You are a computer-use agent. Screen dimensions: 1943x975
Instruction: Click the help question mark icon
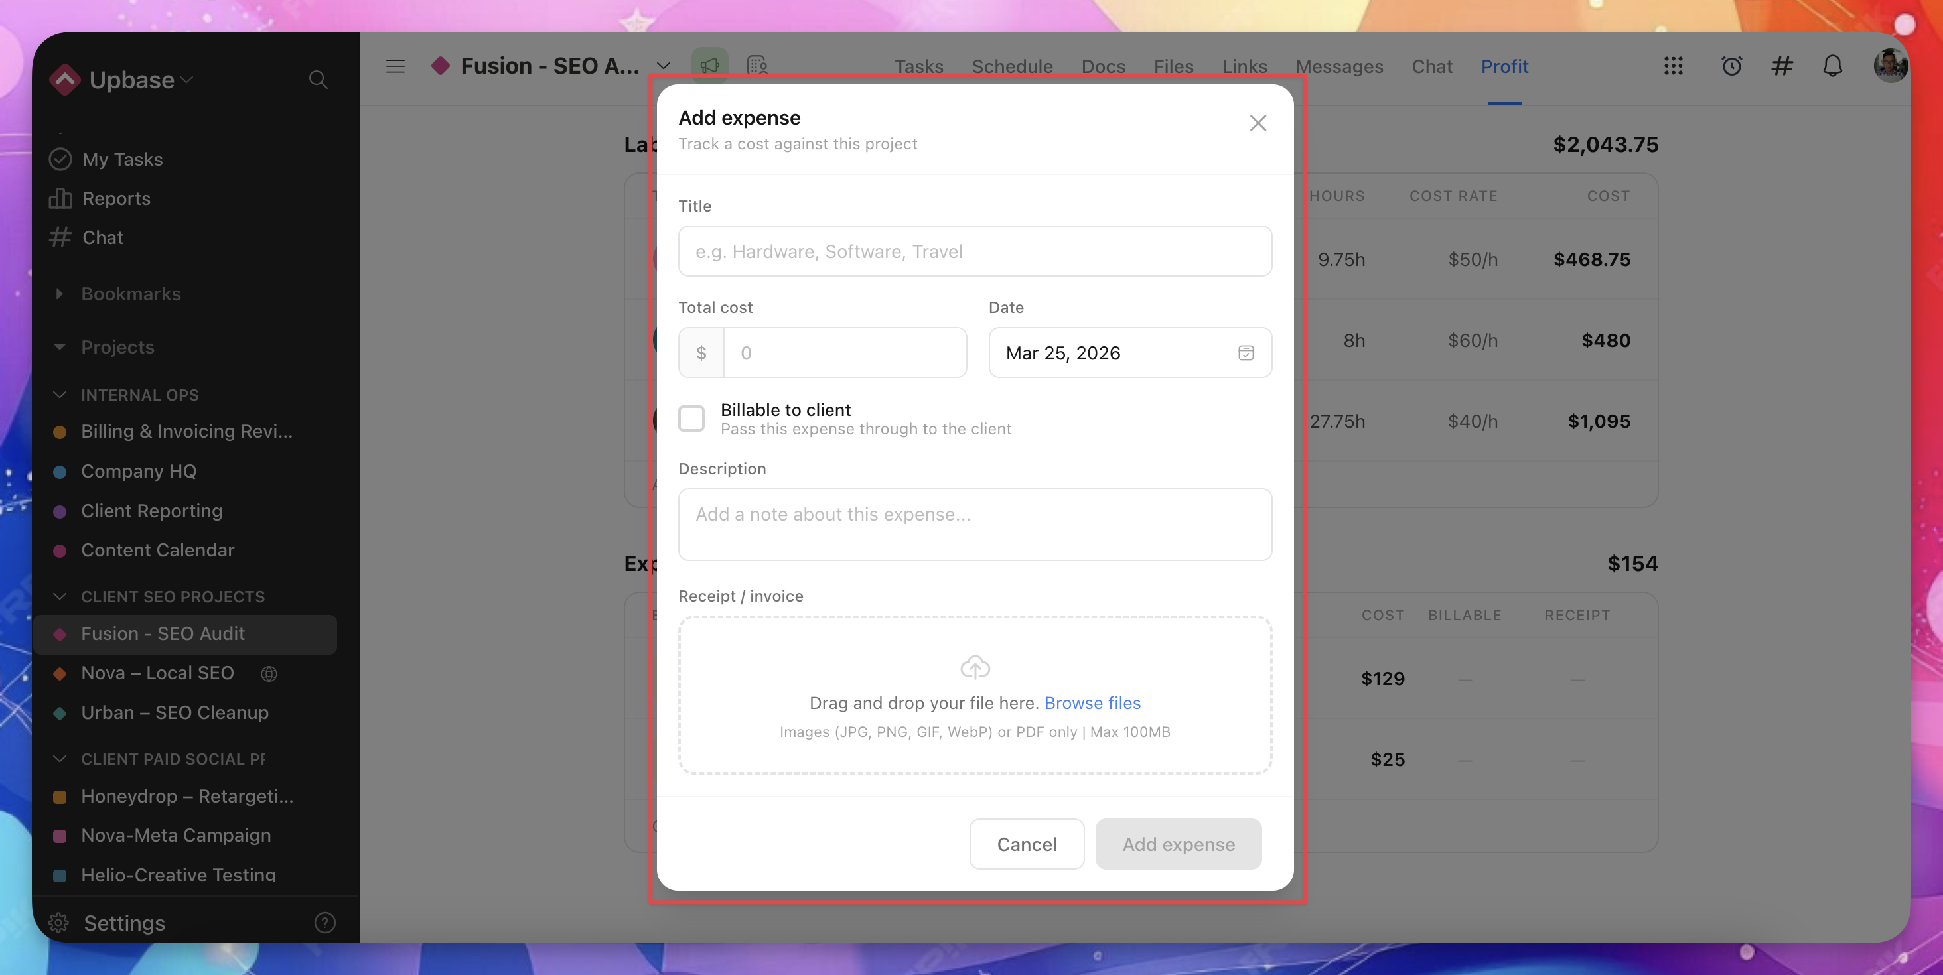(x=324, y=922)
